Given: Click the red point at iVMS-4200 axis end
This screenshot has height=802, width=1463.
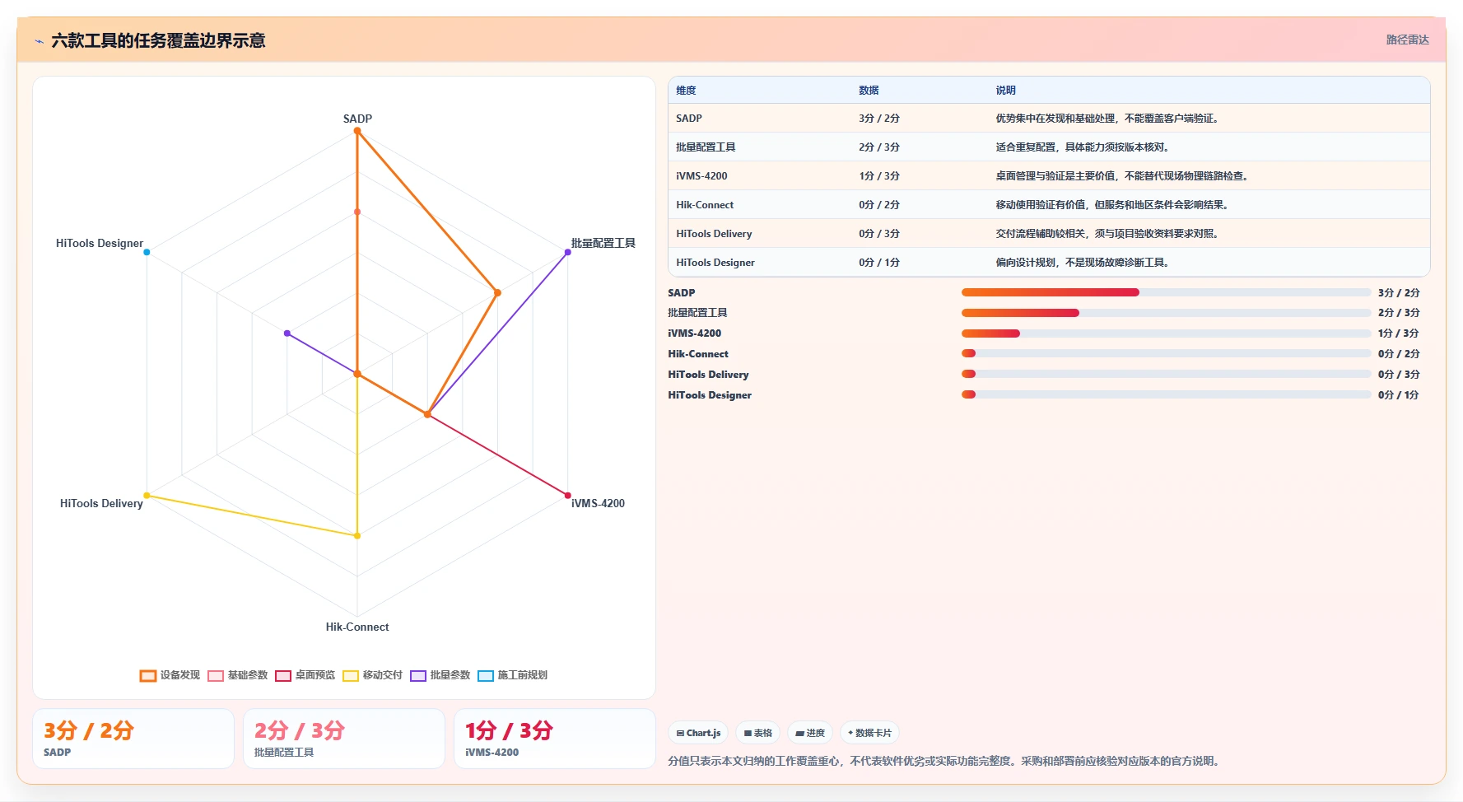Looking at the screenshot, I should (x=567, y=496).
